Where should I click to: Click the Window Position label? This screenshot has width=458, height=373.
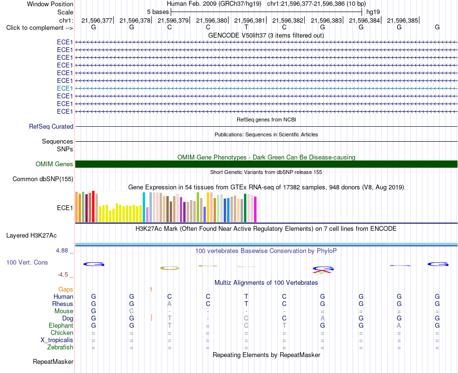pyautogui.click(x=50, y=4)
